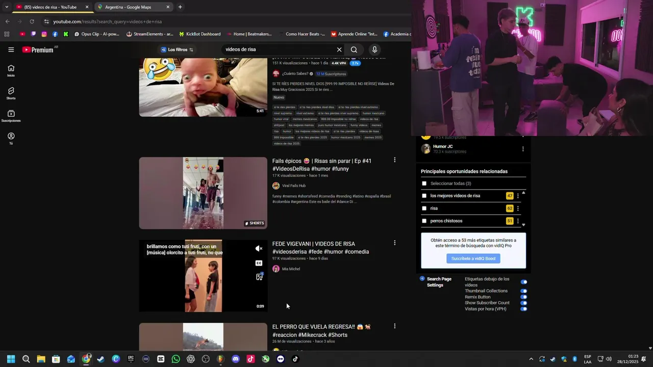Open the Fails épicos Shorts thumbnail
653x367 pixels.
pyautogui.click(x=203, y=193)
